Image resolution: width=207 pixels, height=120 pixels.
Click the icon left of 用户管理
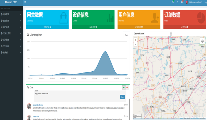tap(2, 27)
